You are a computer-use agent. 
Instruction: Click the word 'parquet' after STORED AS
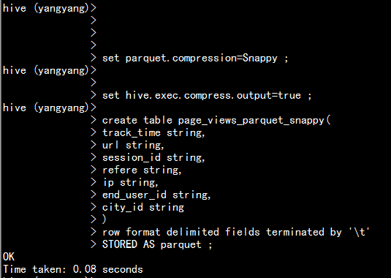coord(181,245)
